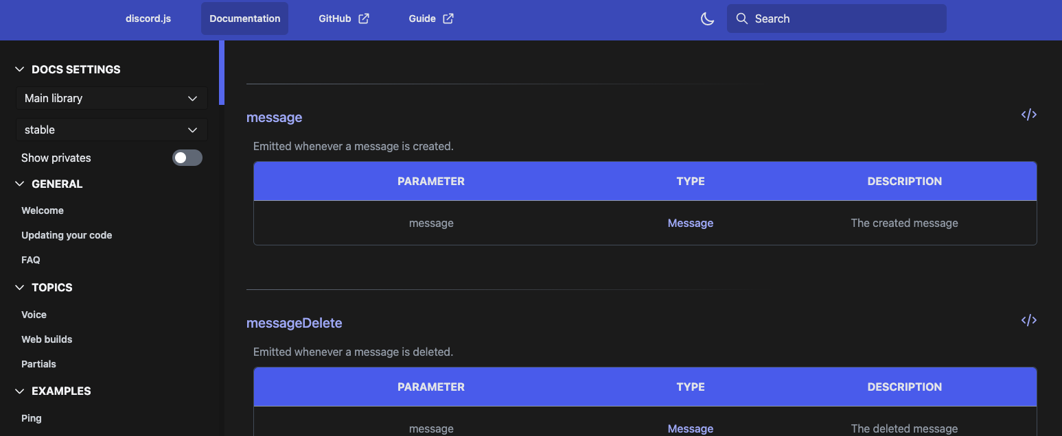Open the Welcome page
Image resolution: width=1062 pixels, height=436 pixels.
42,210
